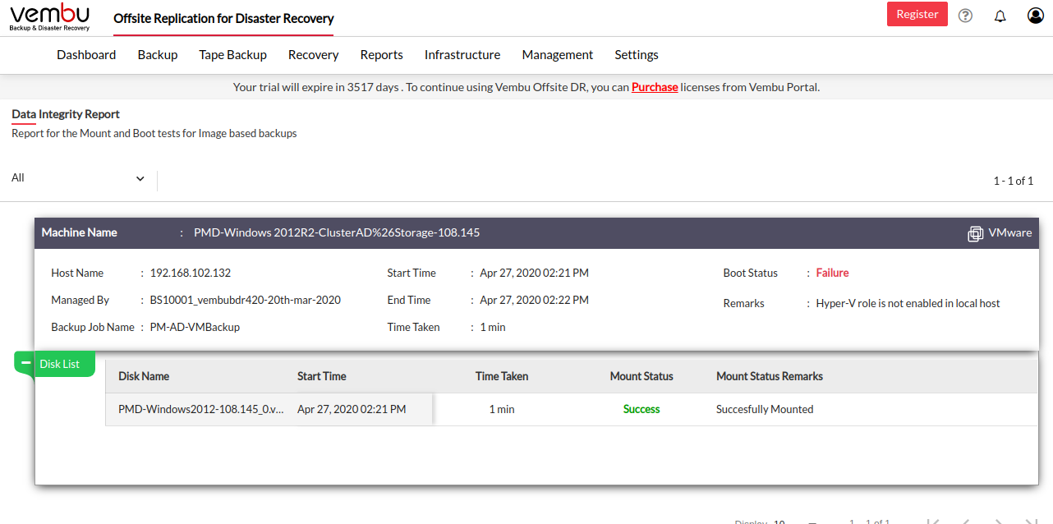The width and height of the screenshot is (1053, 524).
Task: Click the Disk List Time Taken column header
Action: pos(502,376)
